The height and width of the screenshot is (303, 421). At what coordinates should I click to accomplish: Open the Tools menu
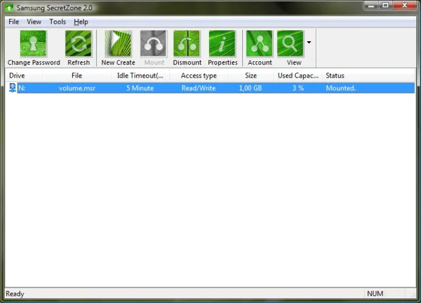pos(58,22)
